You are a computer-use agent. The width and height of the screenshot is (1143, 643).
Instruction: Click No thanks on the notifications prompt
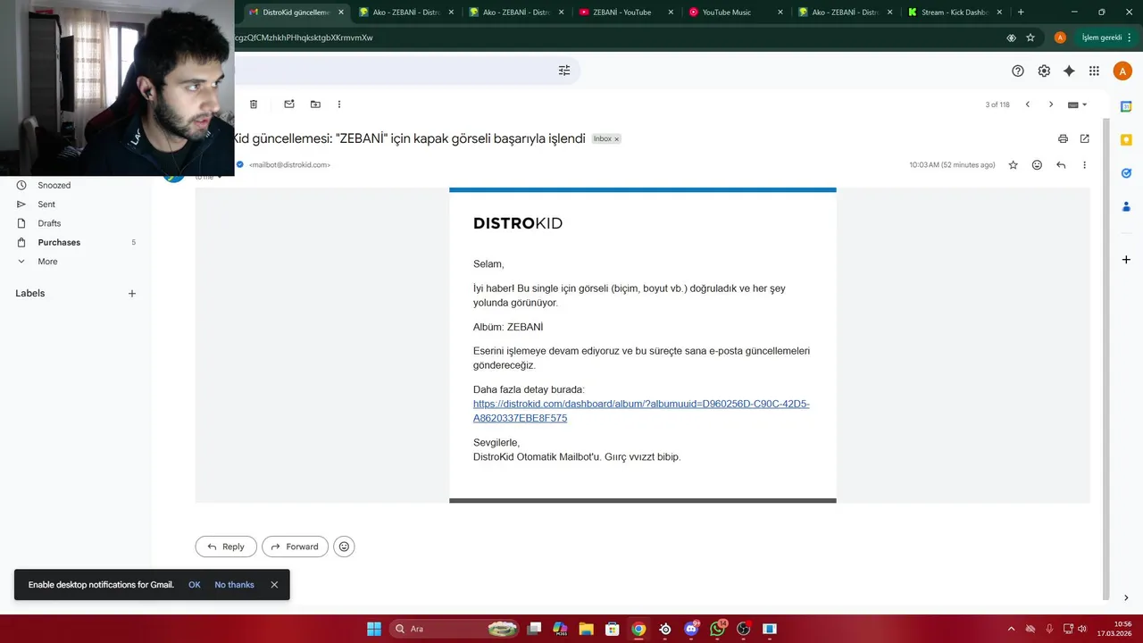click(234, 585)
